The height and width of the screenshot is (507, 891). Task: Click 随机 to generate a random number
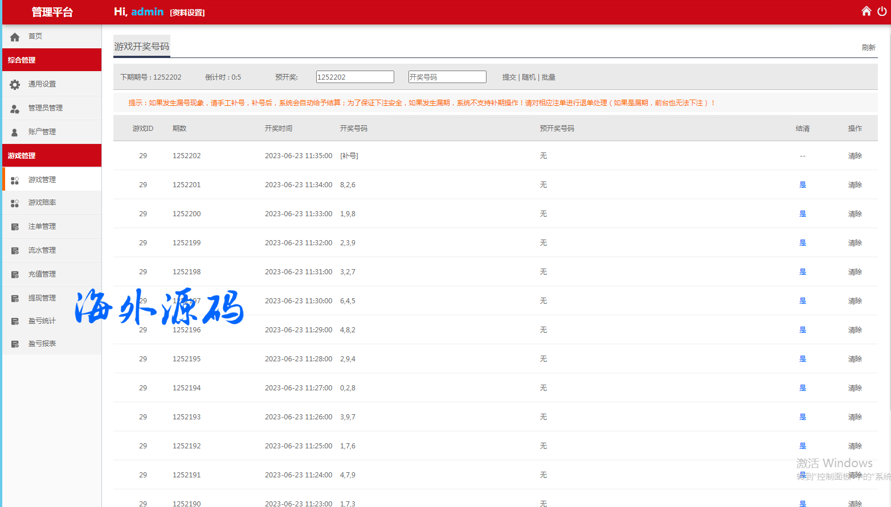tap(529, 77)
